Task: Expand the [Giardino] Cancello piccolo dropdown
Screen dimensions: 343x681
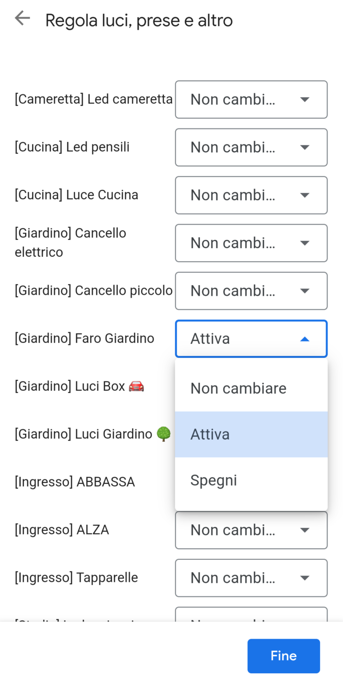Action: click(x=251, y=290)
